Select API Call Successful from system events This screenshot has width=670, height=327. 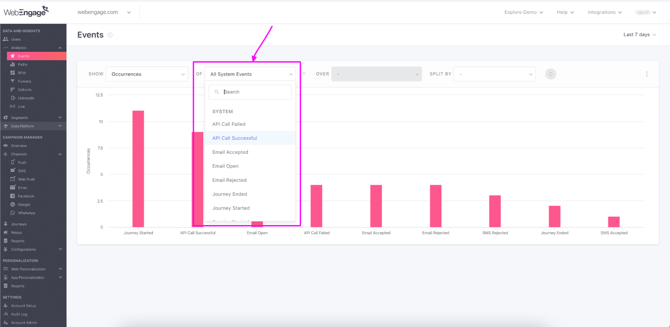point(235,138)
